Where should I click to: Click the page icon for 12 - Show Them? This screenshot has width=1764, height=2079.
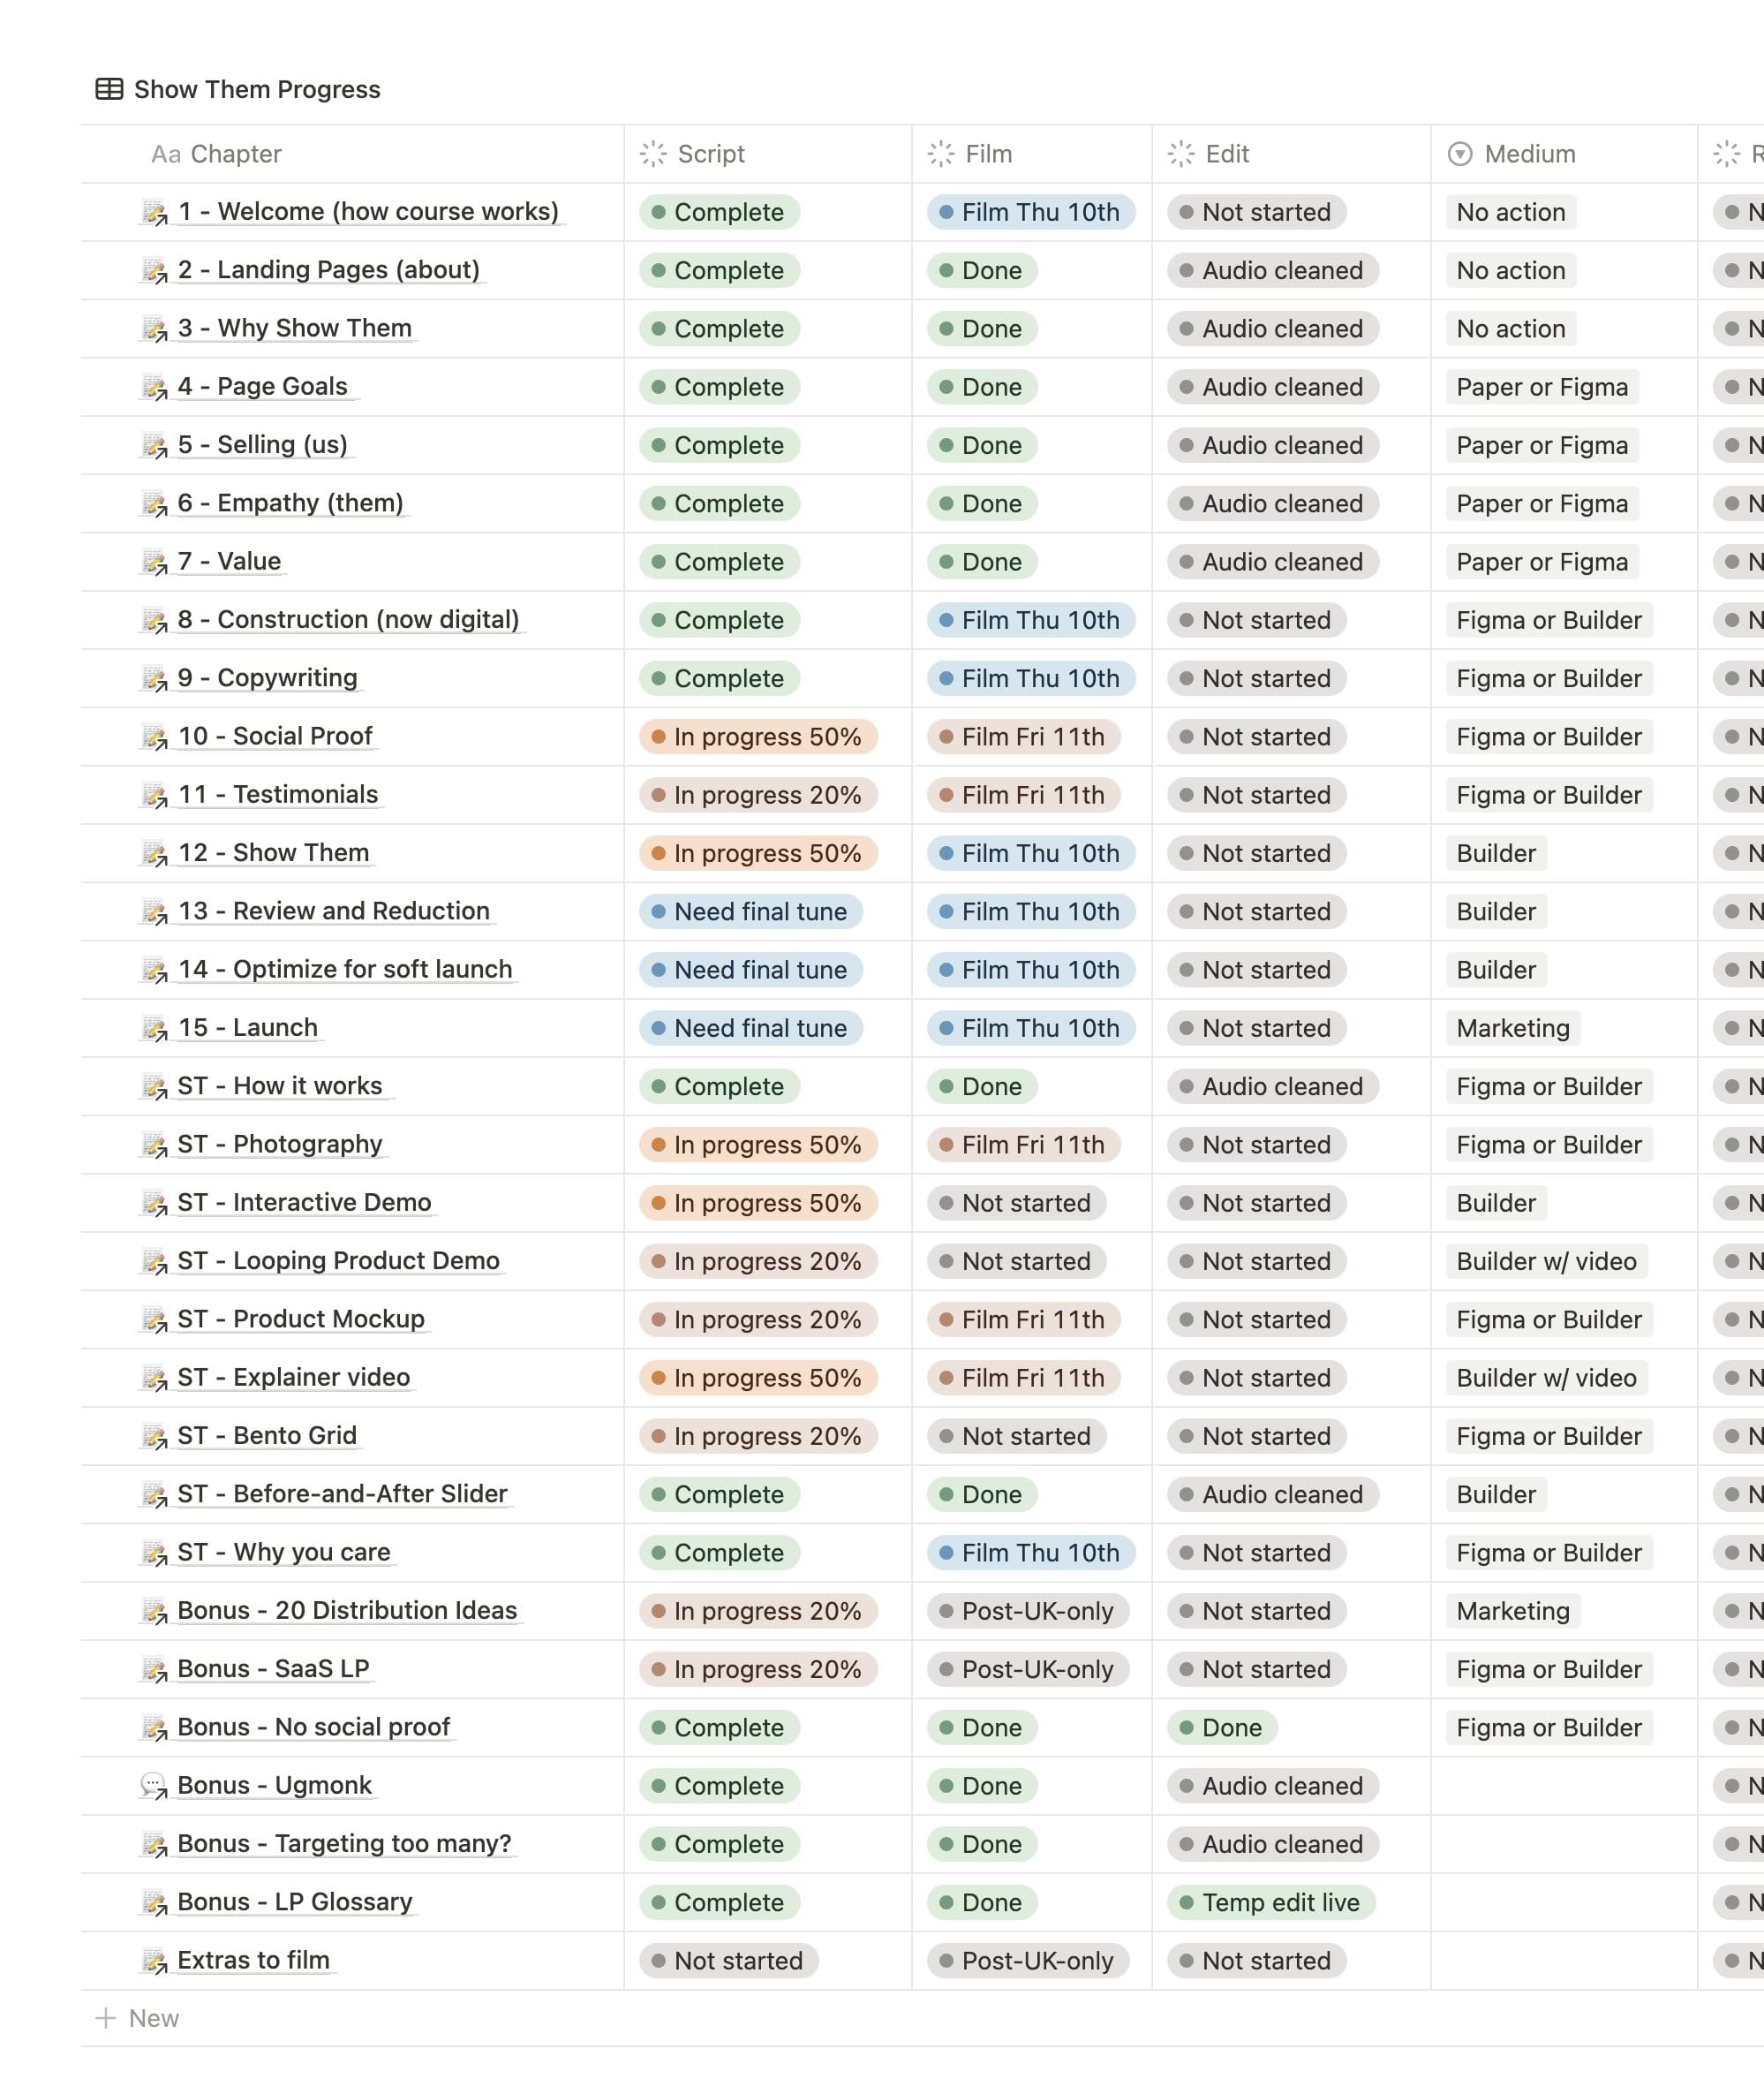(154, 853)
